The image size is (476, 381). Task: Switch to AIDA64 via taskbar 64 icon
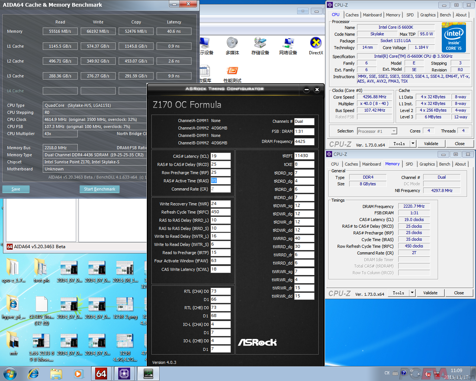pyautogui.click(x=101, y=373)
